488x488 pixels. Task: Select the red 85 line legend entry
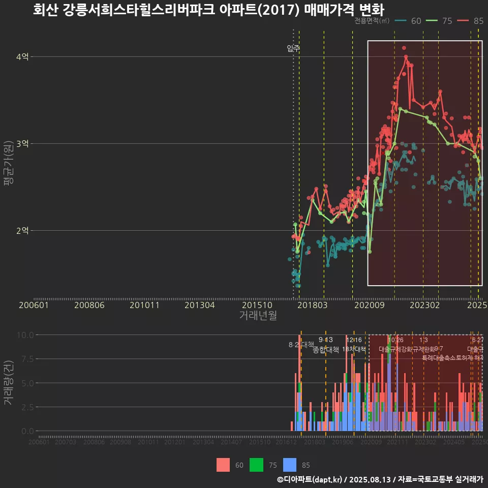click(470, 21)
